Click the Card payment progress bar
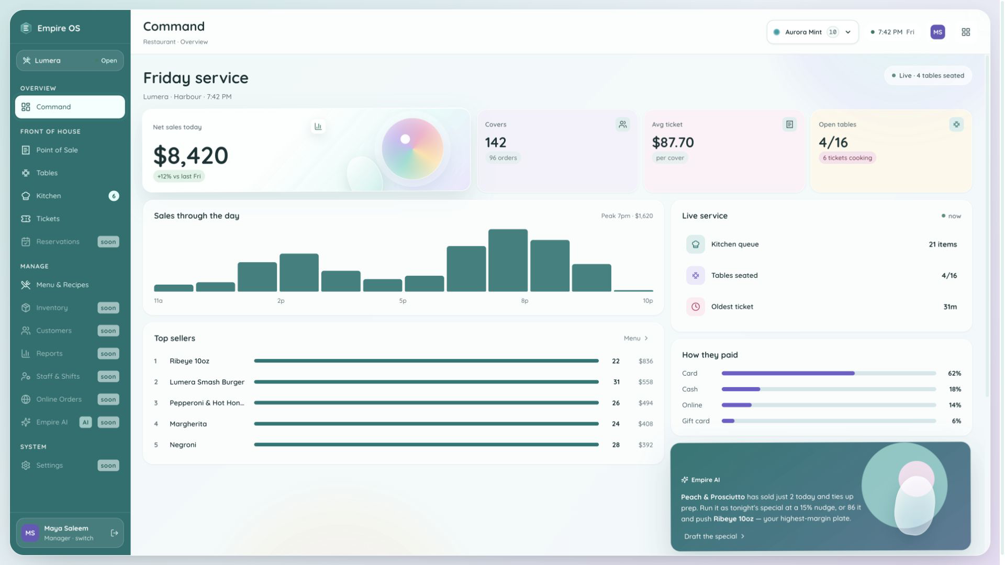This screenshot has height=565, width=1005. pyautogui.click(x=829, y=374)
